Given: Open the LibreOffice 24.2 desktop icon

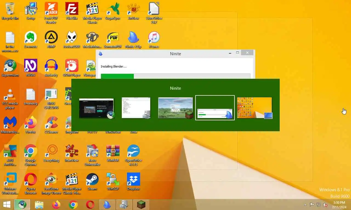Looking at the screenshot, I should pyautogui.click(x=154, y=13).
